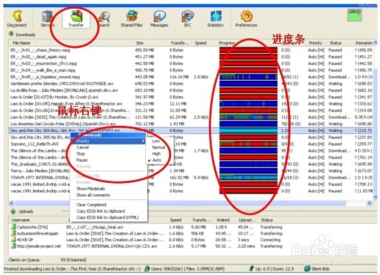Sort downloads by Priority column header
This screenshot has width=380, height=275.
pos(316,43)
